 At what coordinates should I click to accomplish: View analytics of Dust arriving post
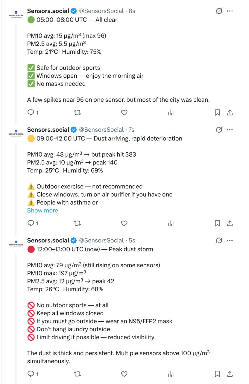coord(171,223)
